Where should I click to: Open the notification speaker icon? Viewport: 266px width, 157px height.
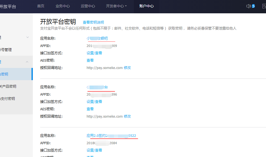pos(249,6)
